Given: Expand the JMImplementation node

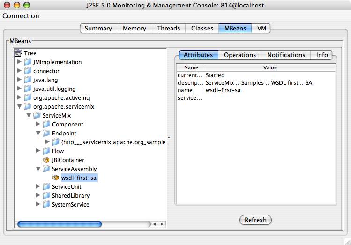Looking at the screenshot, I should point(19,62).
